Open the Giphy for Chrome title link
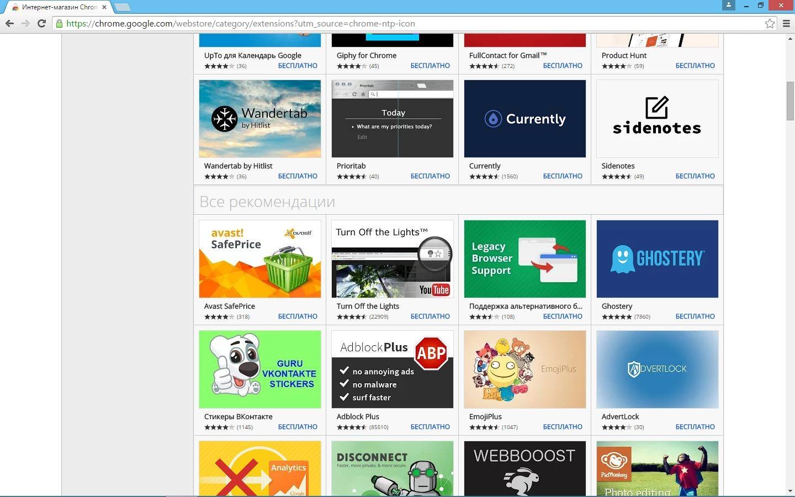The width and height of the screenshot is (795, 497). (367, 56)
